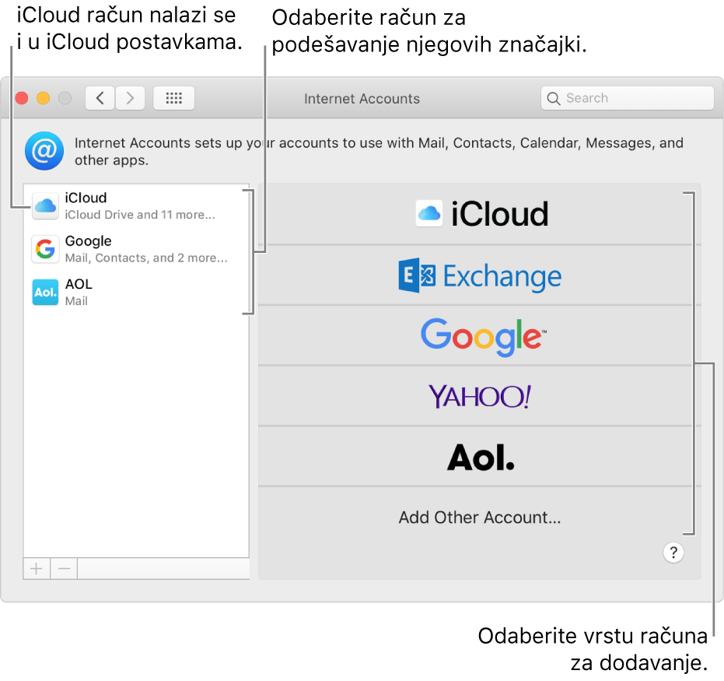Open help with the question mark button
The height and width of the screenshot is (681, 724).
673,553
